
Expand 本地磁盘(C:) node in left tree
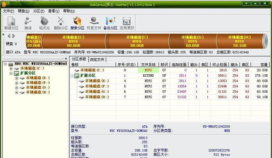click(11, 69)
